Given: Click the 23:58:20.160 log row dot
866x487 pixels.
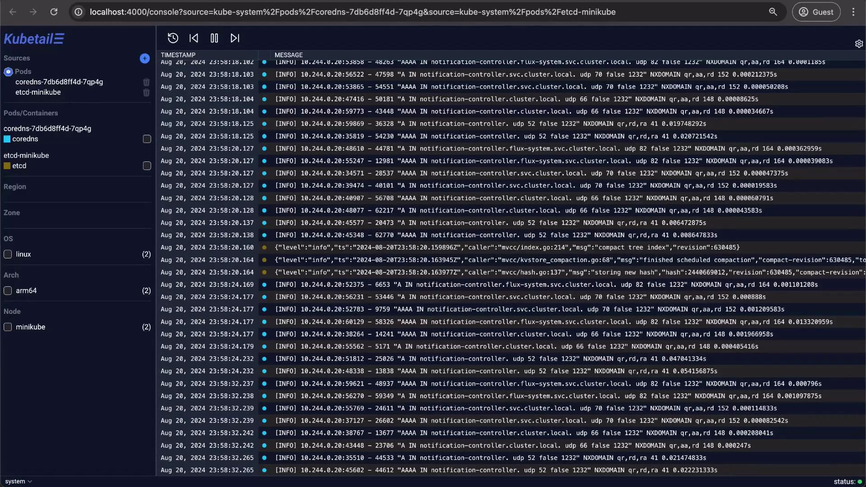Looking at the screenshot, I should tap(264, 248).
